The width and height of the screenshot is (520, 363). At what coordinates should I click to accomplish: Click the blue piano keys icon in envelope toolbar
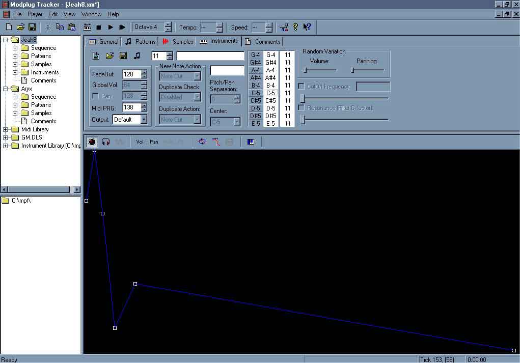251,142
